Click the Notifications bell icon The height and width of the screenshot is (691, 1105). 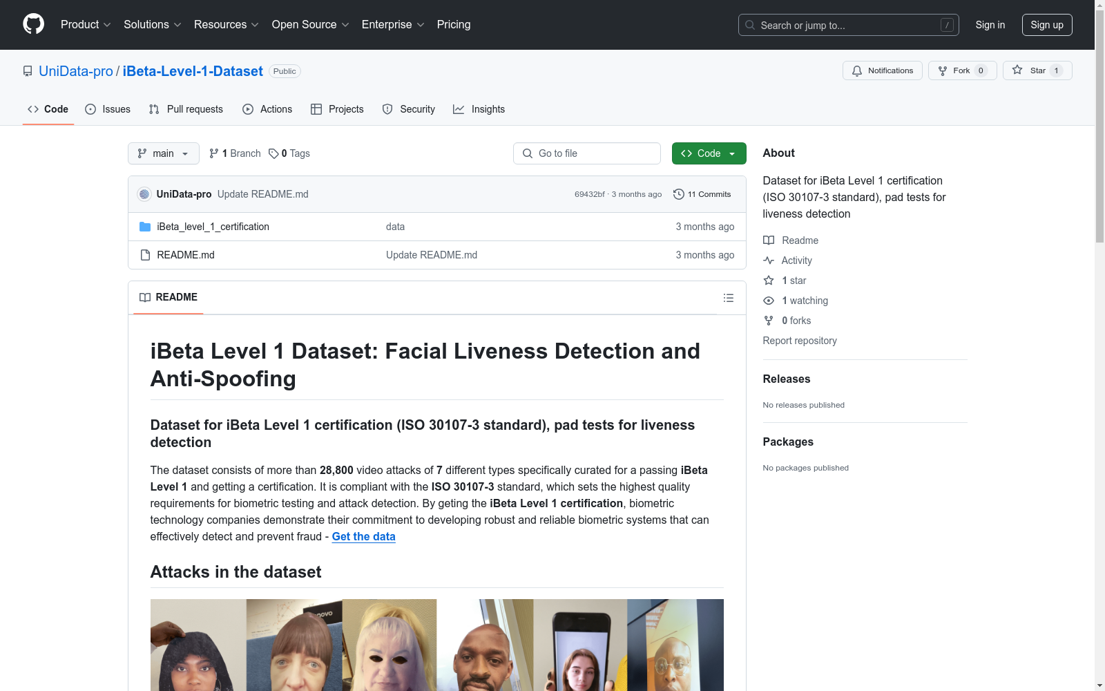(857, 70)
